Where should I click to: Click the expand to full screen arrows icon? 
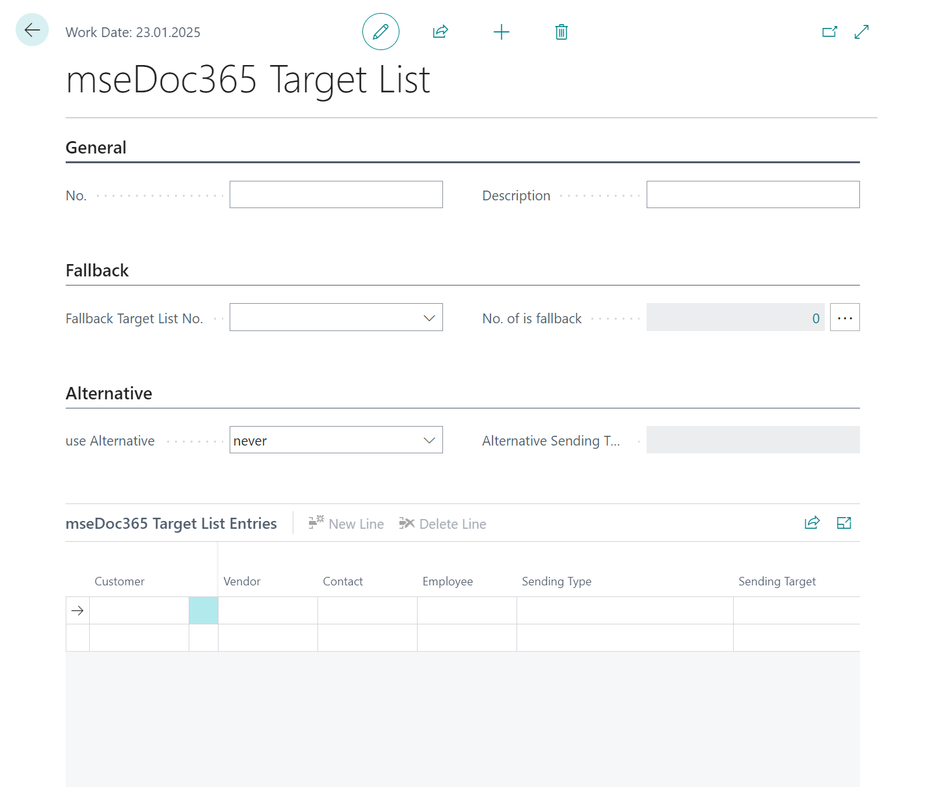[x=861, y=32]
